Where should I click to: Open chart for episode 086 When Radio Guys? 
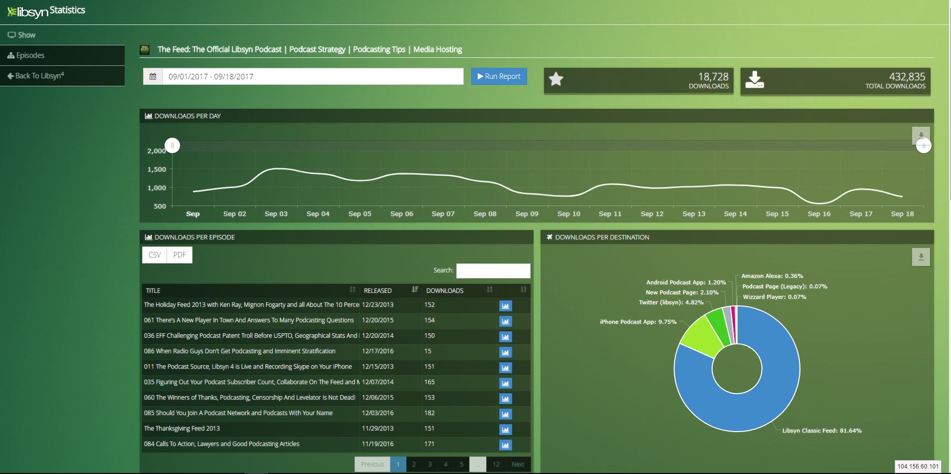505,353
